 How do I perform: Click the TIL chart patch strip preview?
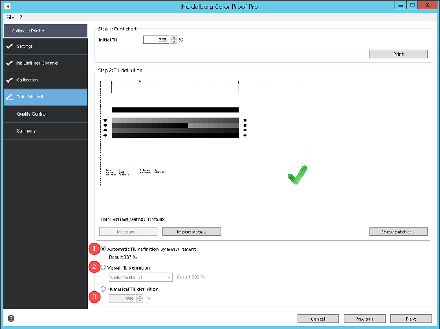click(175, 128)
